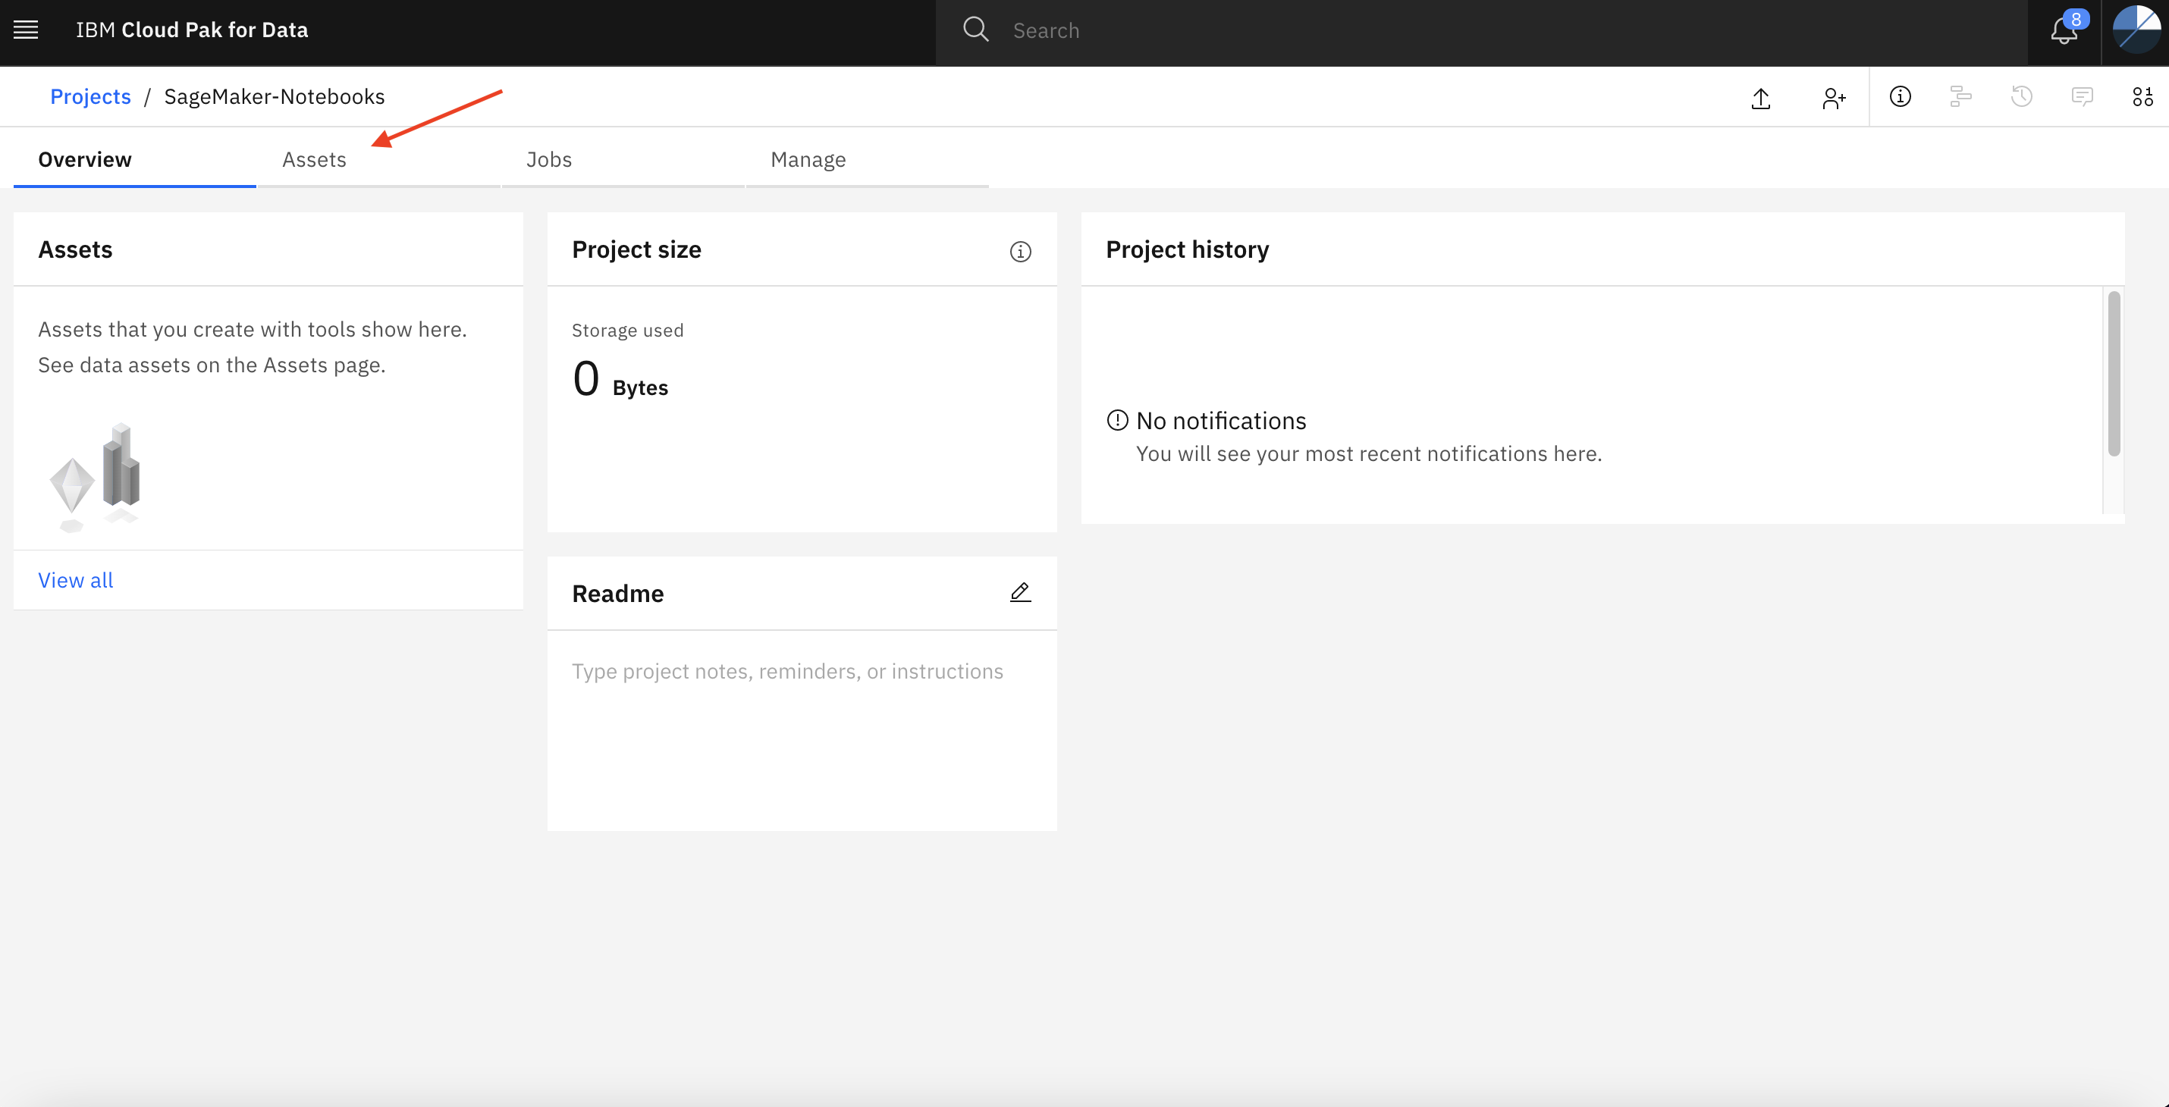Open the project information panel icon
Image resolution: width=2169 pixels, height=1107 pixels.
click(x=1901, y=97)
